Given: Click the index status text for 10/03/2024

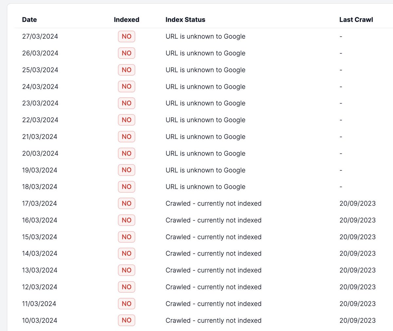Looking at the screenshot, I should point(214,320).
